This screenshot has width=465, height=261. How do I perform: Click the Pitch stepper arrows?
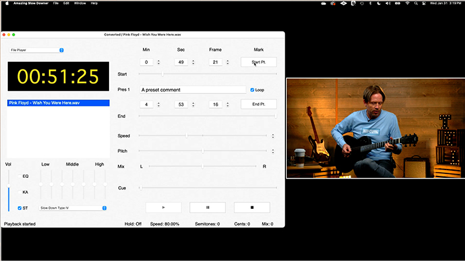tap(273, 151)
